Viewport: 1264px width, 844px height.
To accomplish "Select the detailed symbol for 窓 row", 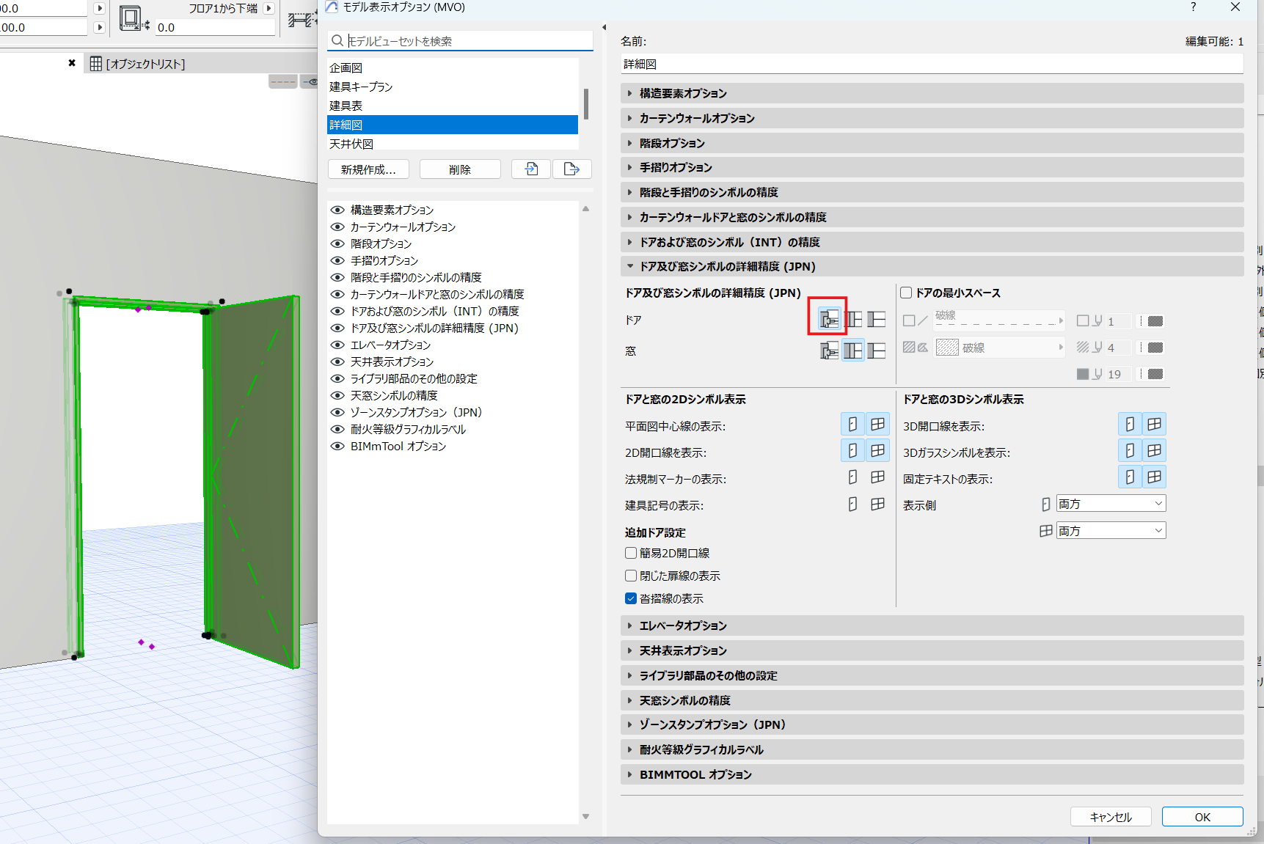I will click(x=828, y=351).
